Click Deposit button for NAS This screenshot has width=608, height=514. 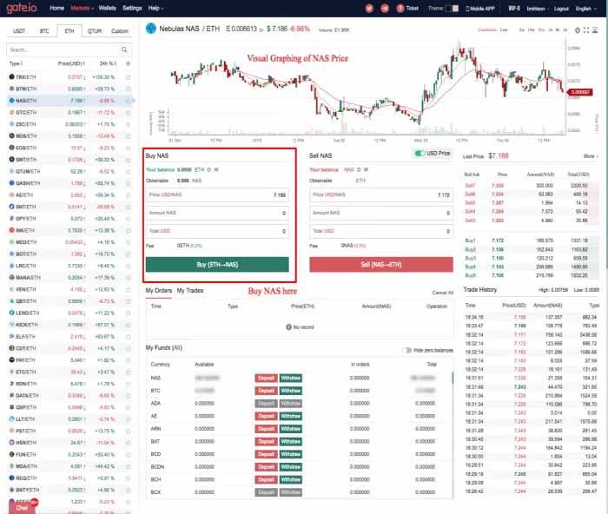[266, 378]
